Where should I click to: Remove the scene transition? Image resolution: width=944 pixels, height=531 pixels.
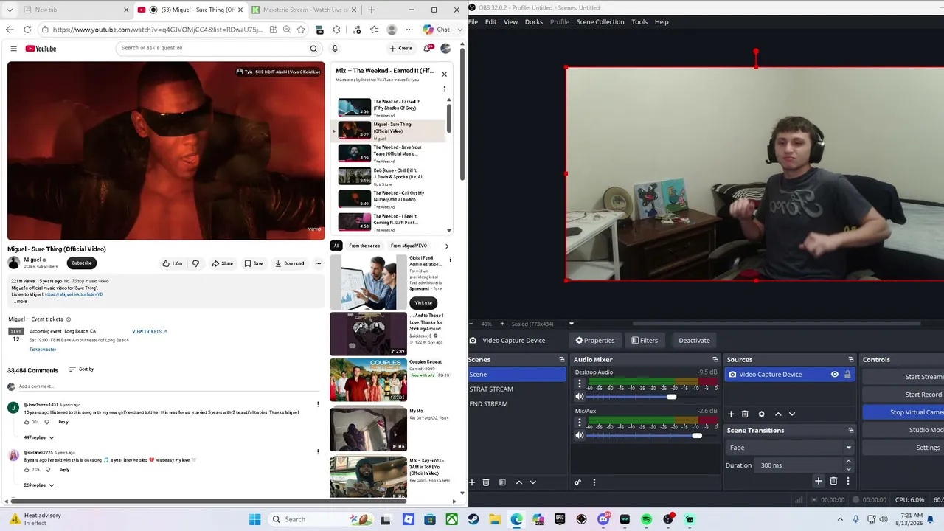point(833,481)
